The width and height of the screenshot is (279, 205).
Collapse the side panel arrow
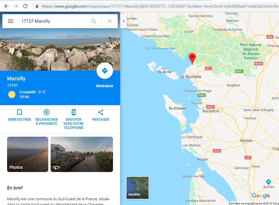(x=124, y=21)
